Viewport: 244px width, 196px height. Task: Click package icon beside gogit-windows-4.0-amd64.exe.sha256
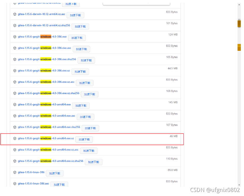point(15,127)
